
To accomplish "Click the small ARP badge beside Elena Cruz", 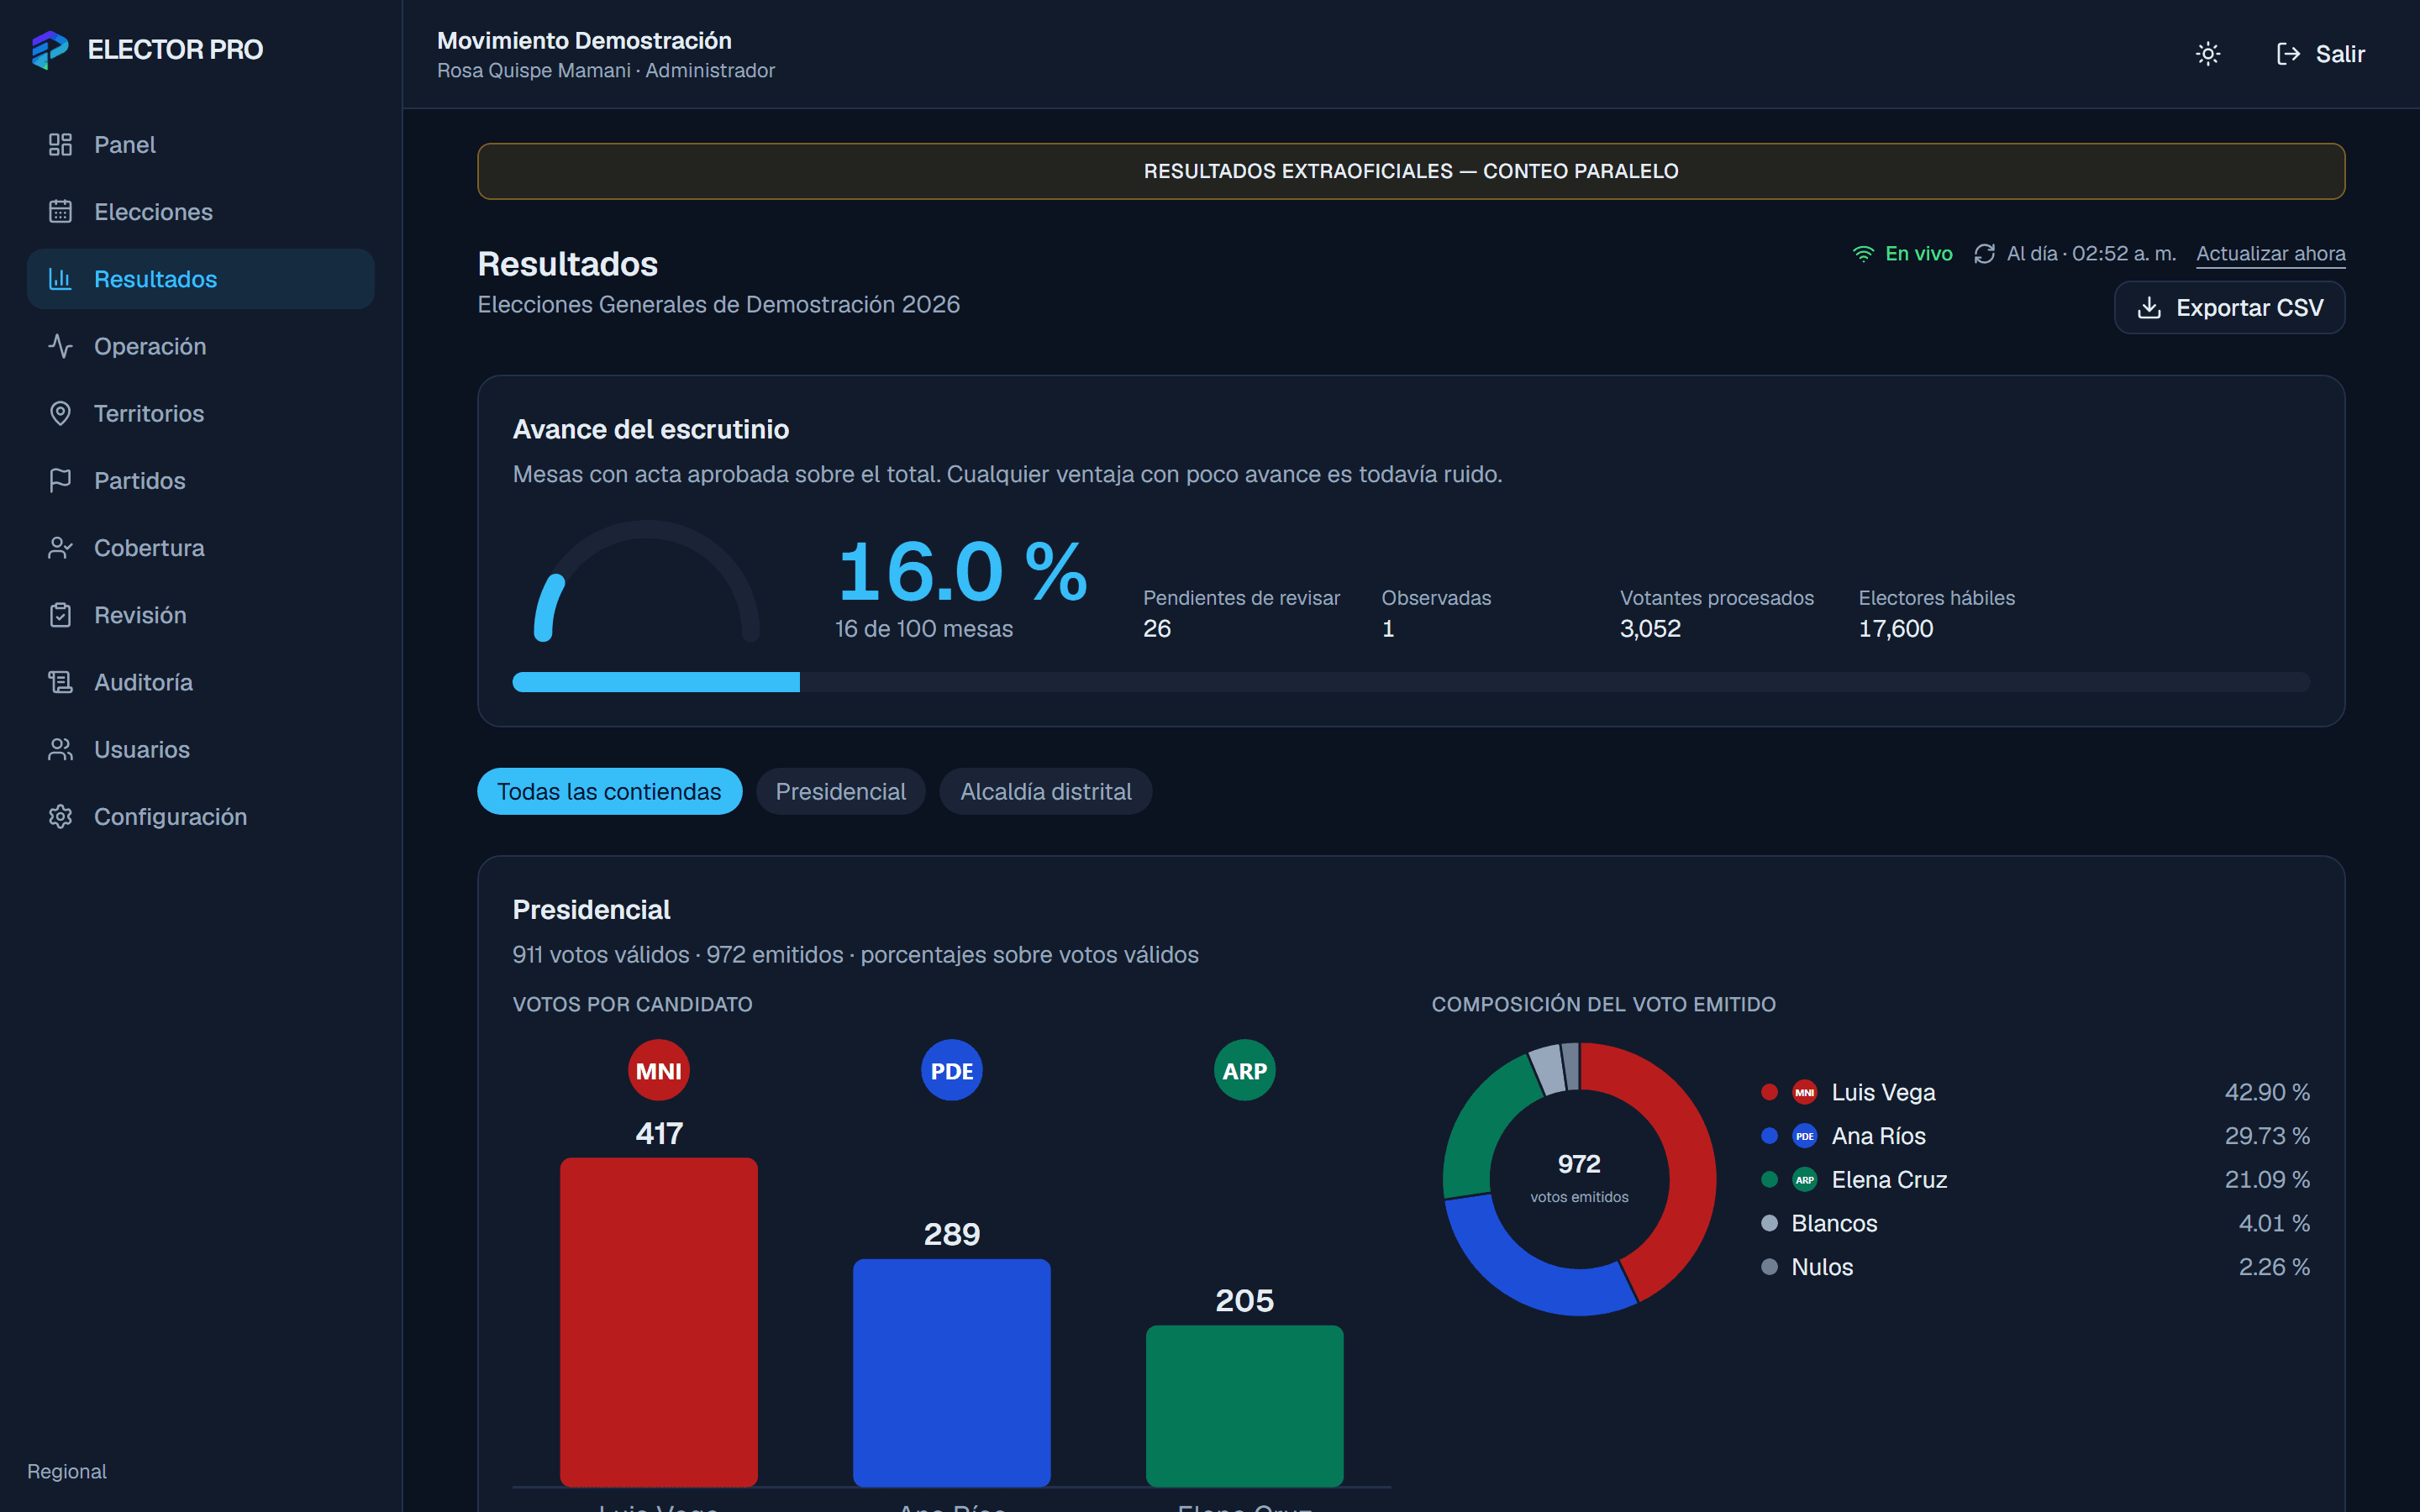I will click(x=1804, y=1180).
